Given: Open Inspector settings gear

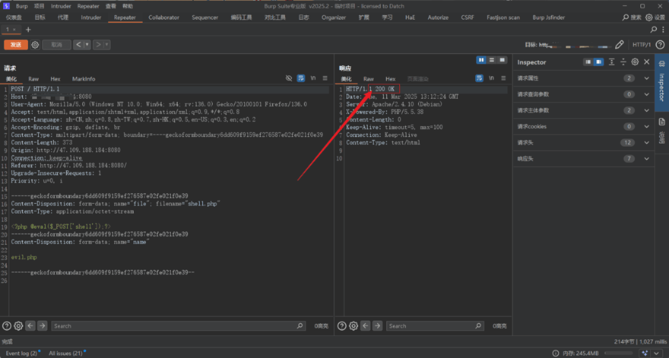Looking at the screenshot, I should (x=635, y=62).
